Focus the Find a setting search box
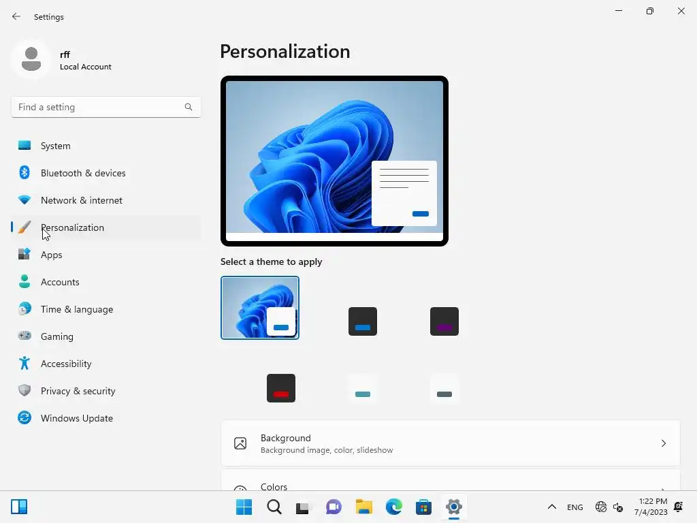 coord(106,107)
